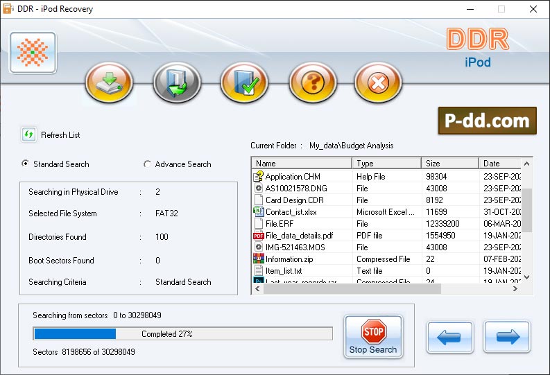Screen dimensions: 550x375
Task: Click the FAT32 file system value
Action: tap(166, 213)
